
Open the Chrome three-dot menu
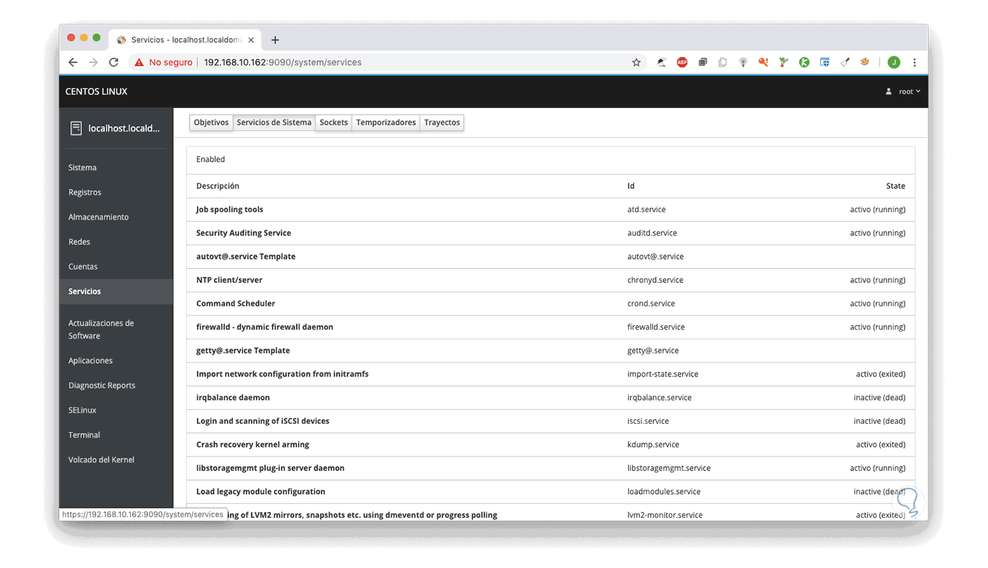(915, 61)
